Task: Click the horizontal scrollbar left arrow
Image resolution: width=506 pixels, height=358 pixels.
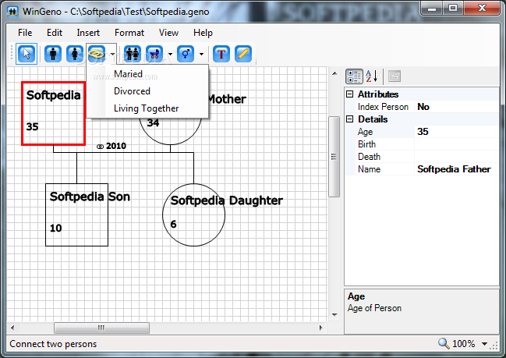Action: (x=12, y=328)
